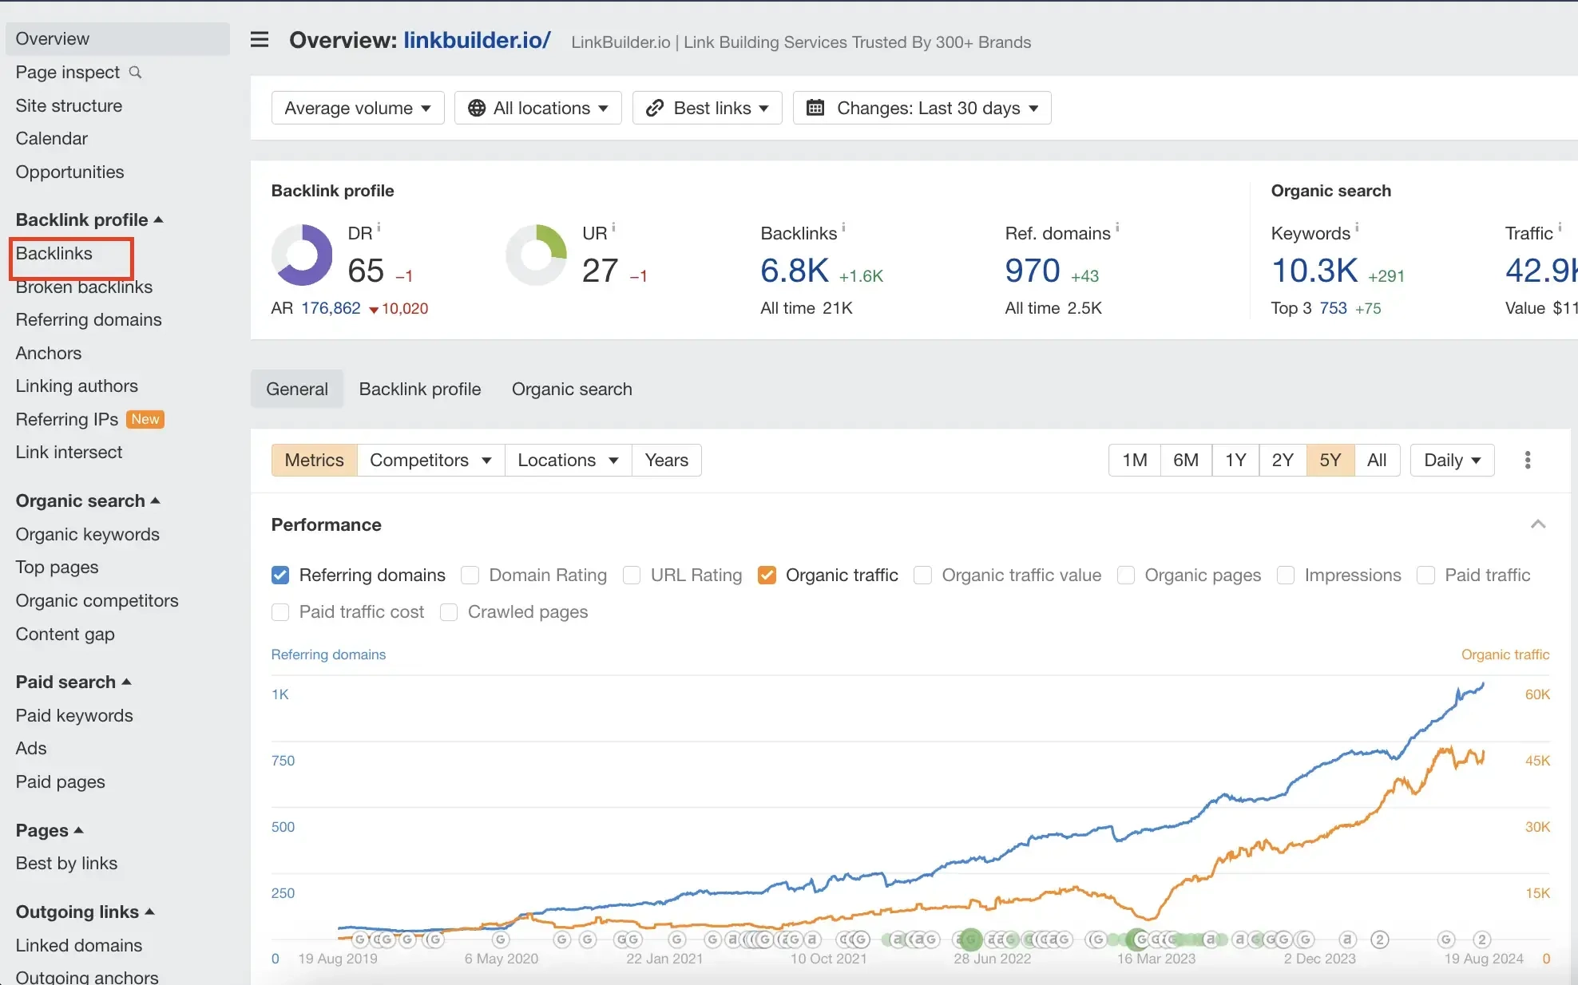Click the hamburger menu icon beside Overview
The image size is (1578, 985).
[260, 40]
